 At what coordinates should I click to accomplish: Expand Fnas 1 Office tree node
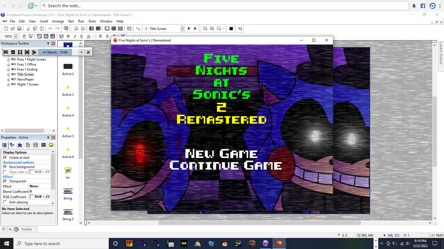(x=8, y=64)
